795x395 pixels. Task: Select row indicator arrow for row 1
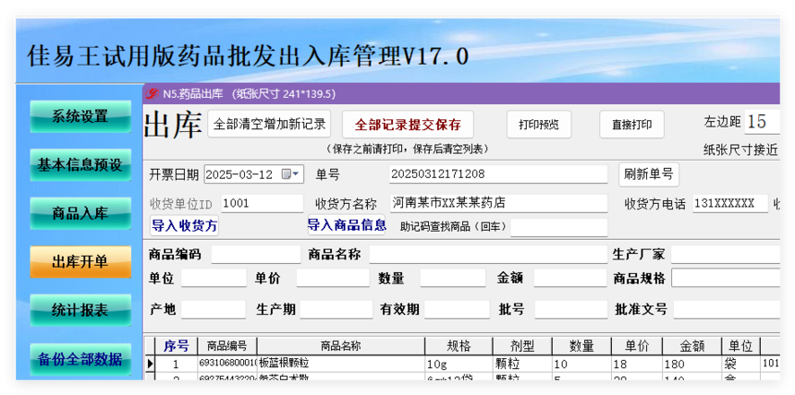[150, 364]
